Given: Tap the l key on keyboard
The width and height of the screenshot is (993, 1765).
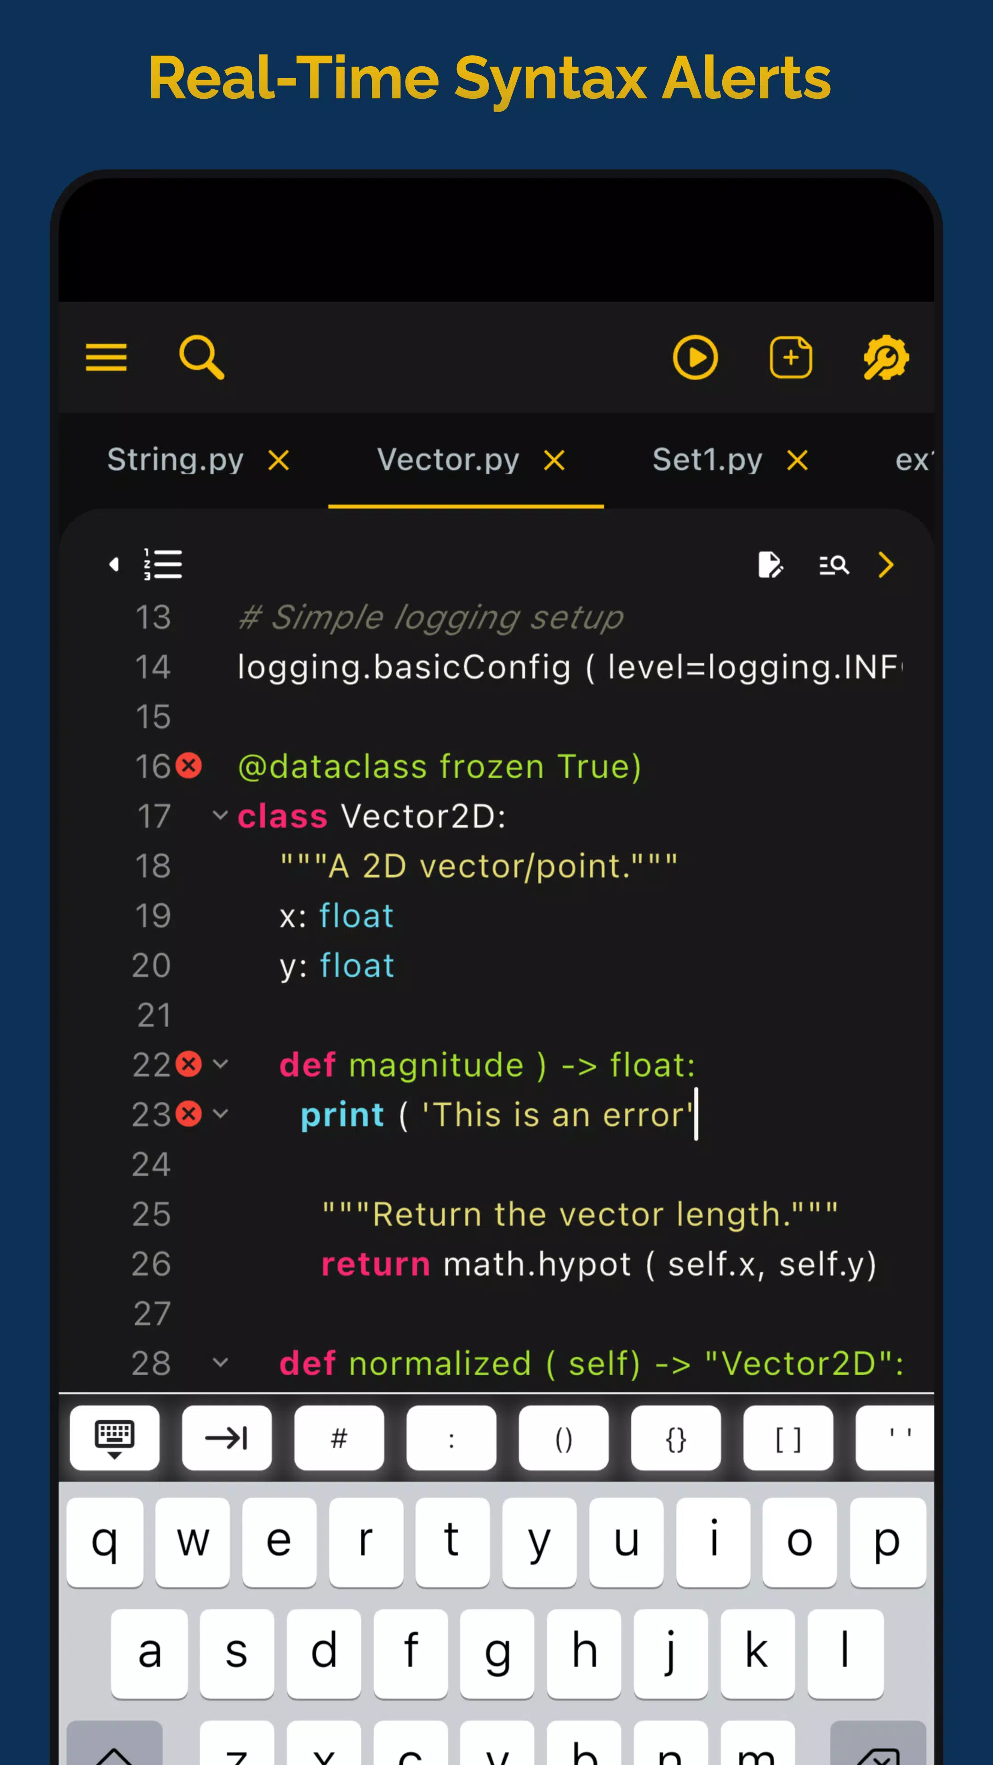Looking at the screenshot, I should pos(845,1653).
